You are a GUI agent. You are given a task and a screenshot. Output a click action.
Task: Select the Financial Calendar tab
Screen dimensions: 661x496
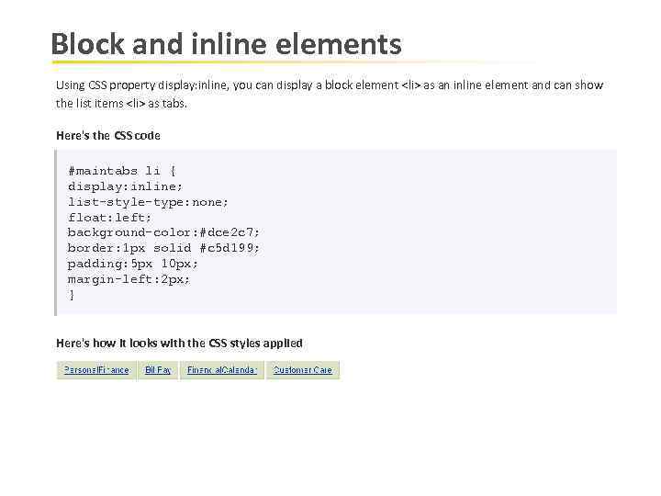pyautogui.click(x=221, y=370)
